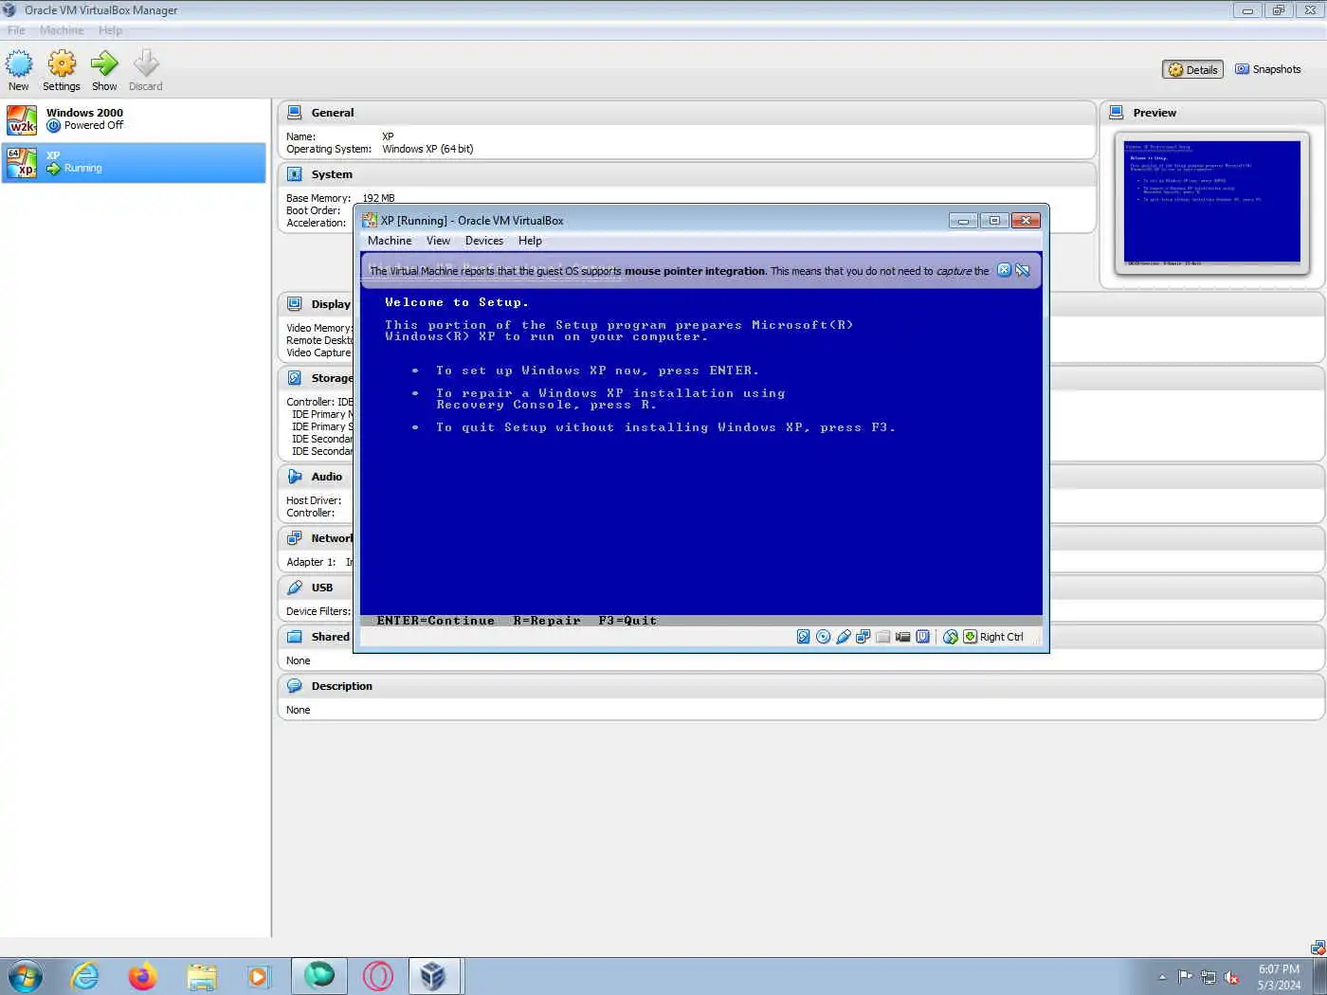The width and height of the screenshot is (1327, 995).
Task: Click the System section header
Action: [x=687, y=174]
